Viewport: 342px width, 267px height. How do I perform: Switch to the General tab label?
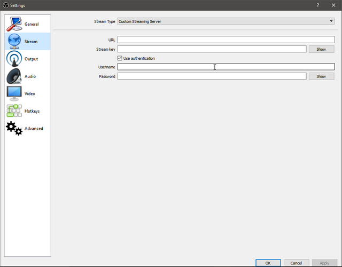point(32,24)
